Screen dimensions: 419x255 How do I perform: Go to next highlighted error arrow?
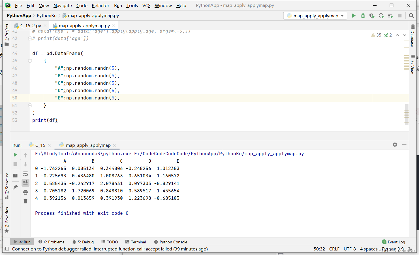coord(405,35)
